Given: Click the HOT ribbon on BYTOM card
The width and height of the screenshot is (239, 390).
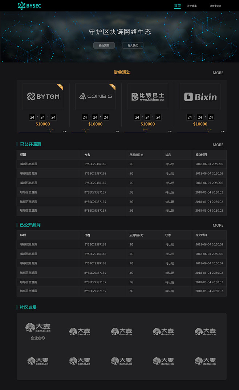Looking at the screenshot, I should 60,86.
